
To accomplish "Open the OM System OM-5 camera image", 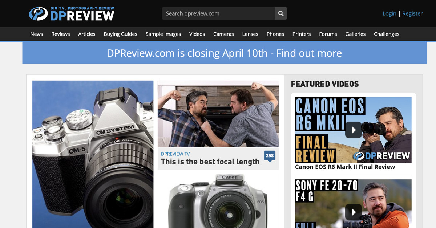I will 93,154.
